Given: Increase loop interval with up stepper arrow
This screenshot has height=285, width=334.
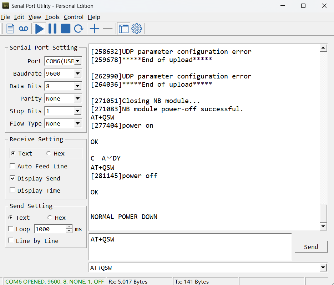Looking at the screenshot, I should pyautogui.click(x=69, y=227).
